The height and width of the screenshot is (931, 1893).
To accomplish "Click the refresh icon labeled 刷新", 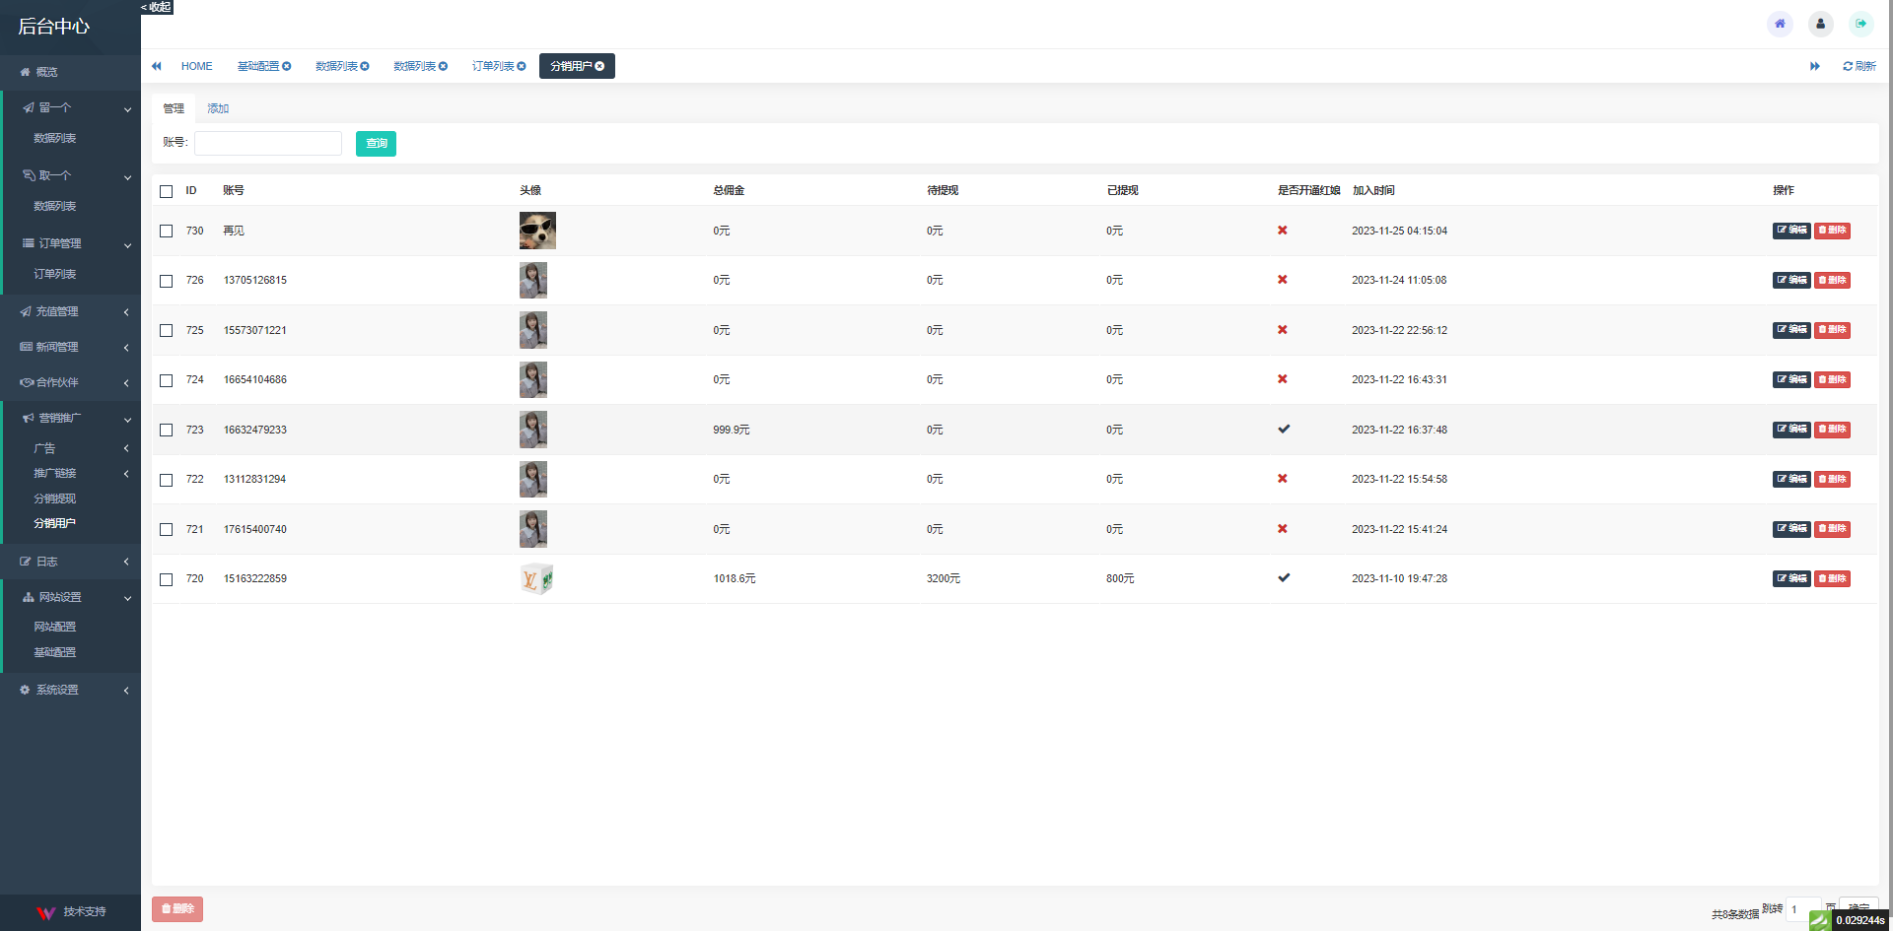I will point(1858,66).
